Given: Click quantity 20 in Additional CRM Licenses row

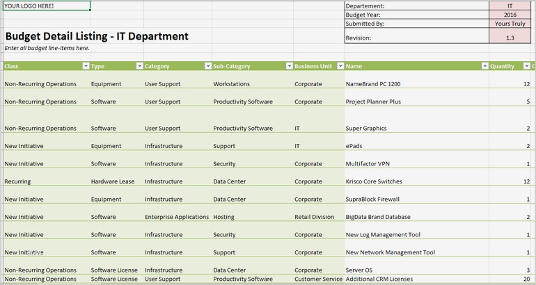Looking at the screenshot, I should coord(510,279).
